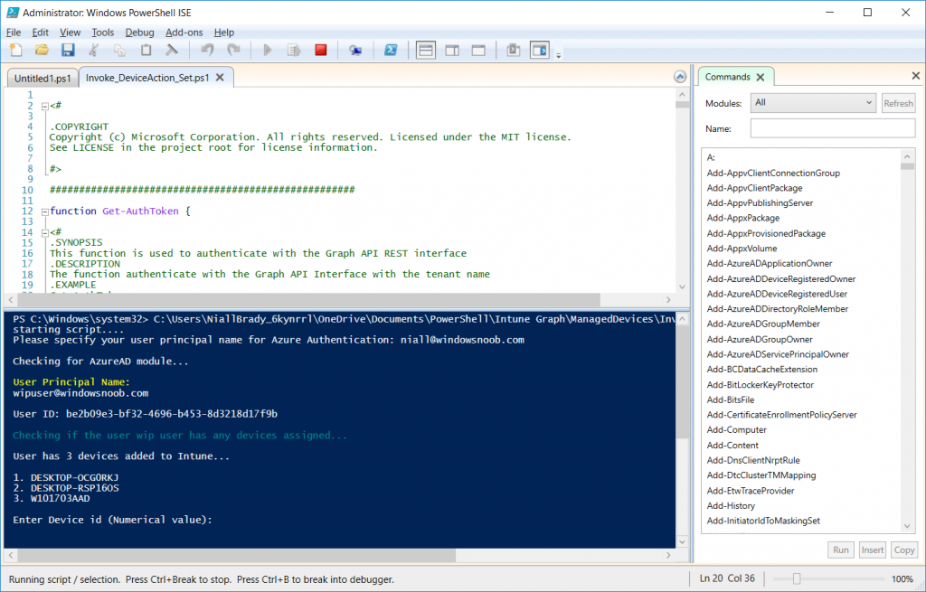
Task: Select Add-AppxPackage in the commands list
Action: coord(743,218)
